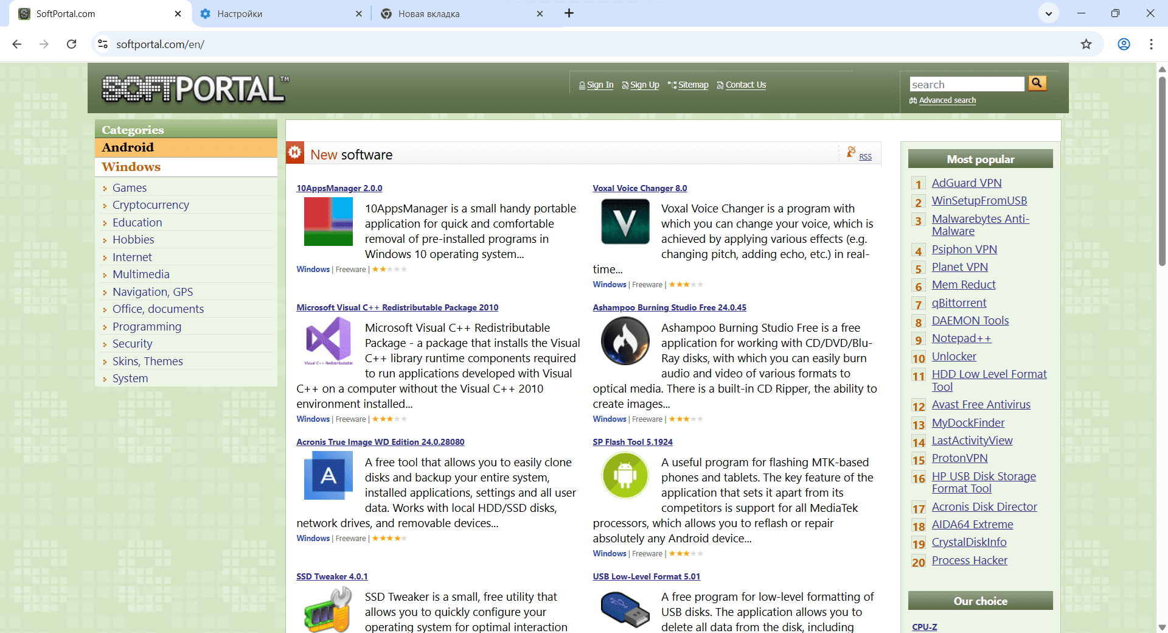Click the SP Flash Tool Android icon

point(625,475)
